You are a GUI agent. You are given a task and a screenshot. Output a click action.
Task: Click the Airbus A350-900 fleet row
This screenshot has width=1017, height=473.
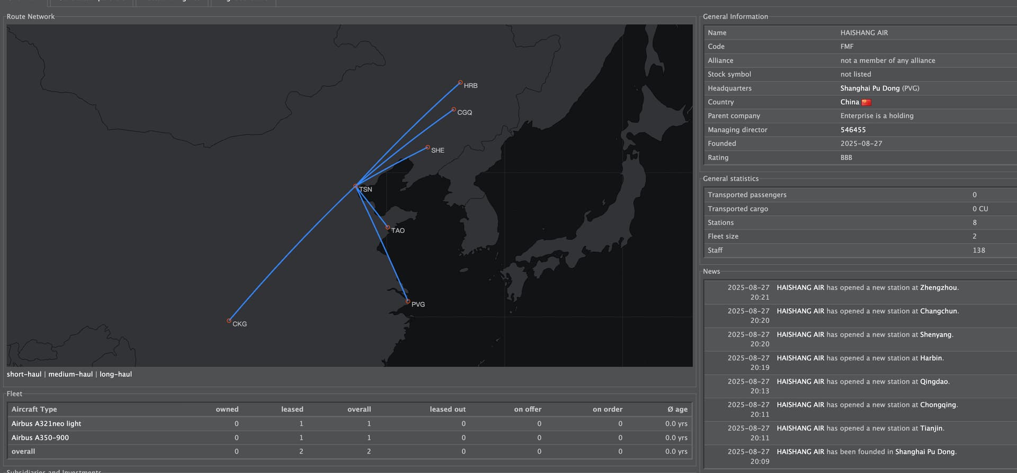[x=40, y=438]
